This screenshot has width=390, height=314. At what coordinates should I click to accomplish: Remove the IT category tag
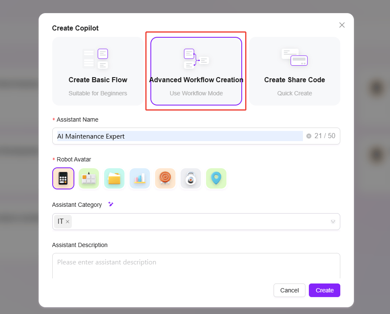pyautogui.click(x=68, y=222)
